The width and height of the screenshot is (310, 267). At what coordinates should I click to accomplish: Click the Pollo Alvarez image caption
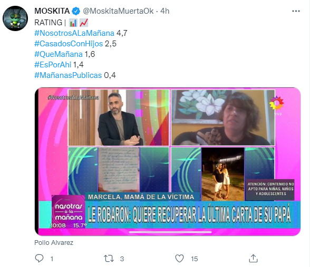coord(54,242)
